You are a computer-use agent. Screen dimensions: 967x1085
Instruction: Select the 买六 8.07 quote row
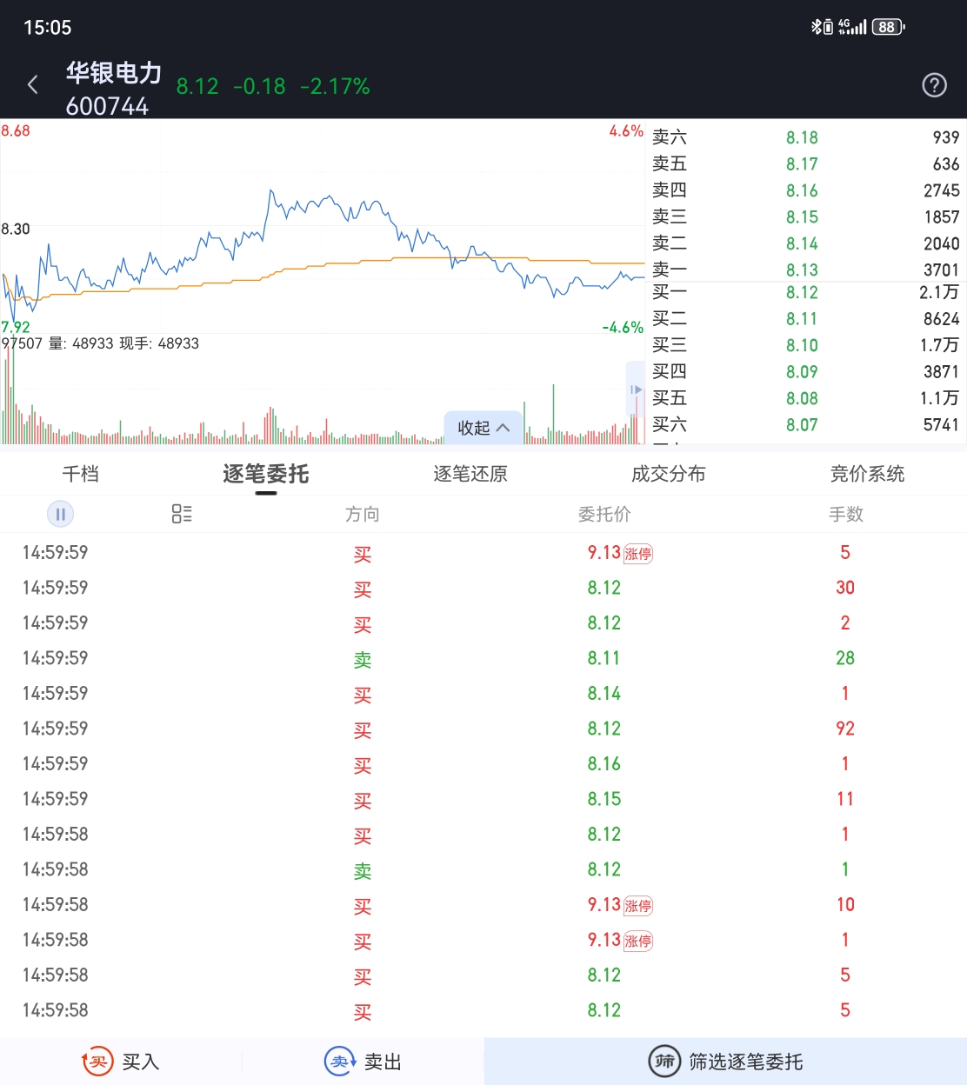click(x=806, y=425)
